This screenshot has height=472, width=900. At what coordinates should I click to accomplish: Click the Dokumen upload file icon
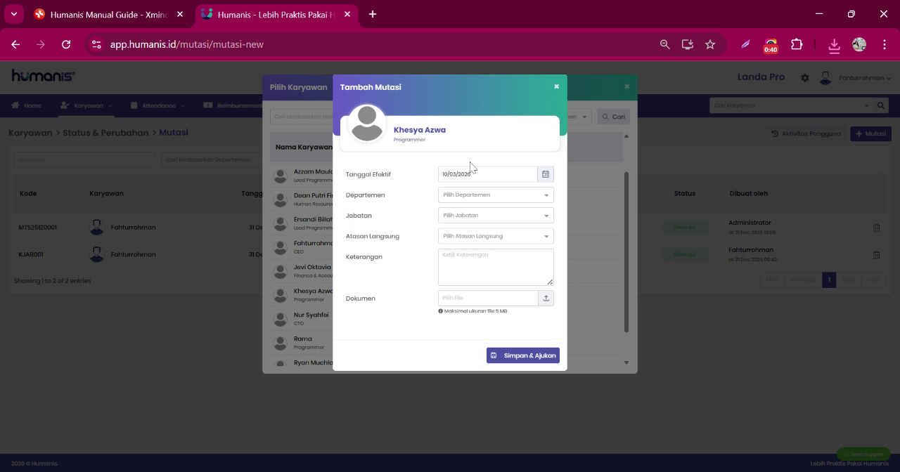point(546,298)
